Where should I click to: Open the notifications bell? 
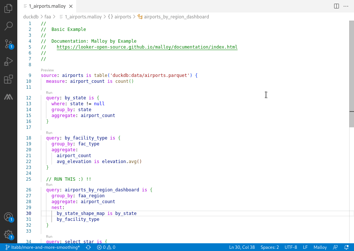(346, 247)
